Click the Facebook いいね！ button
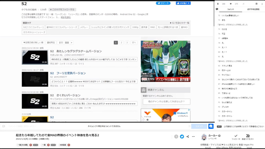Screen dimensions: 265x149 click(183, 3)
